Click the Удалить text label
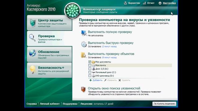The height and width of the screenshot is (111, 198). click(126, 80)
